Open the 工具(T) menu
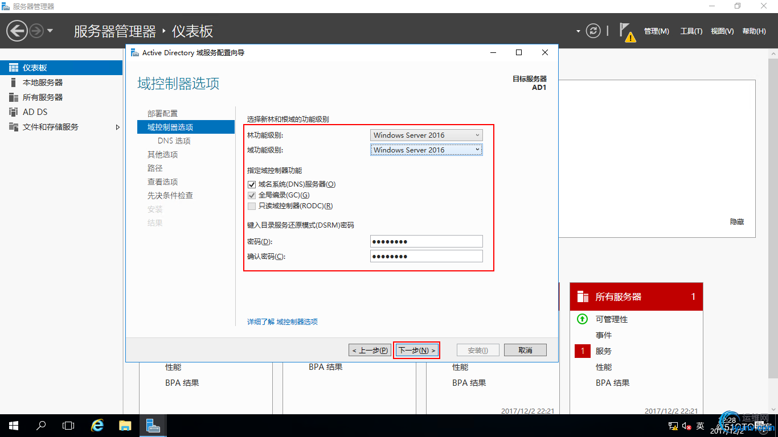The width and height of the screenshot is (778, 437). click(x=691, y=31)
